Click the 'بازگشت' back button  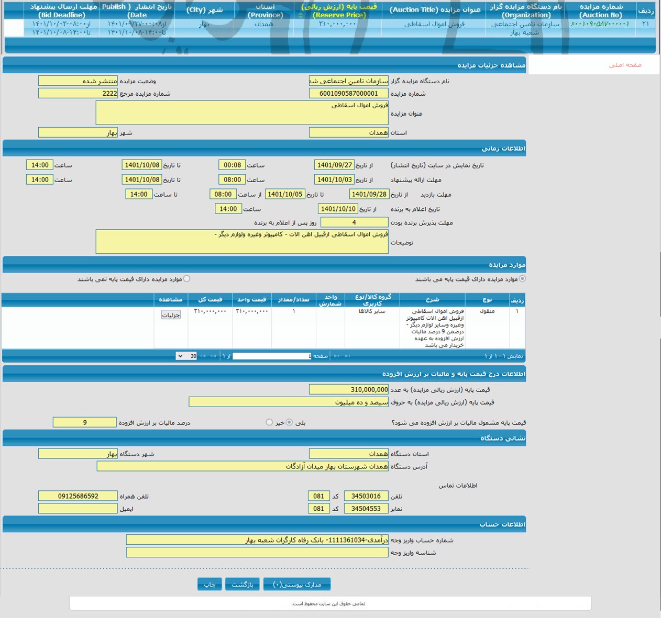243,585
